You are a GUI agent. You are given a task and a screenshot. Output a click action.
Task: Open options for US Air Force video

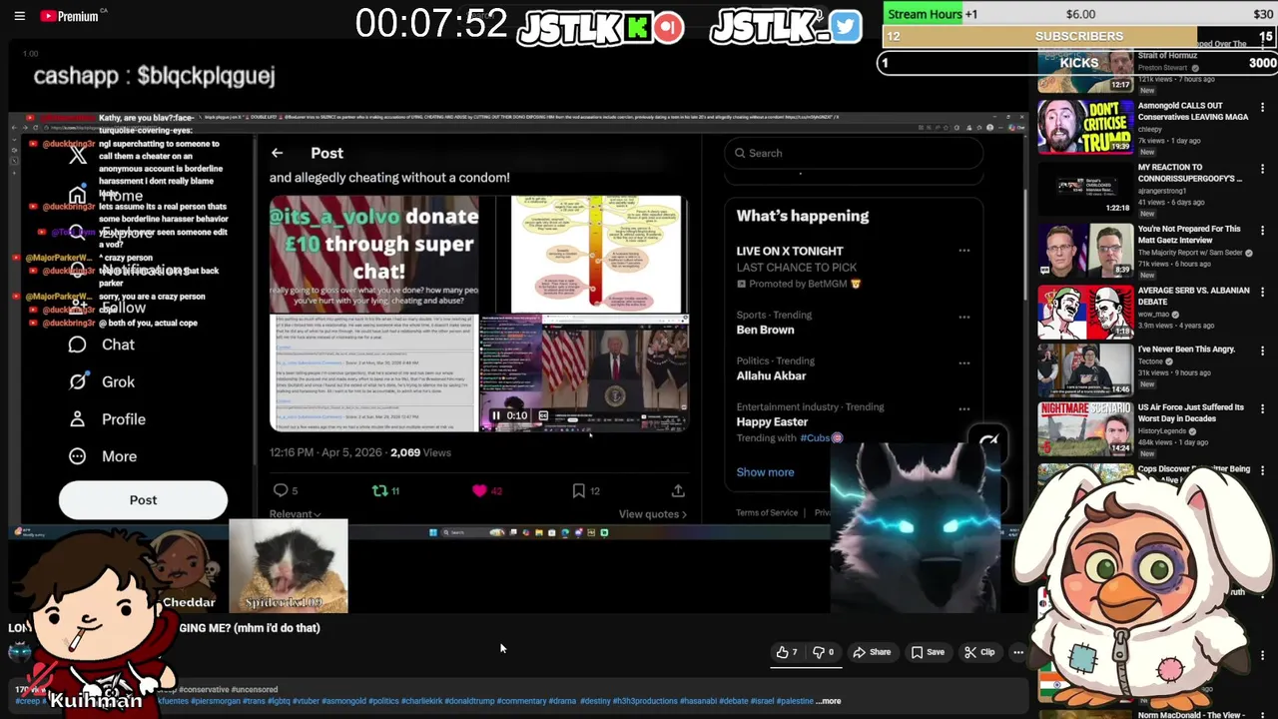click(1262, 409)
